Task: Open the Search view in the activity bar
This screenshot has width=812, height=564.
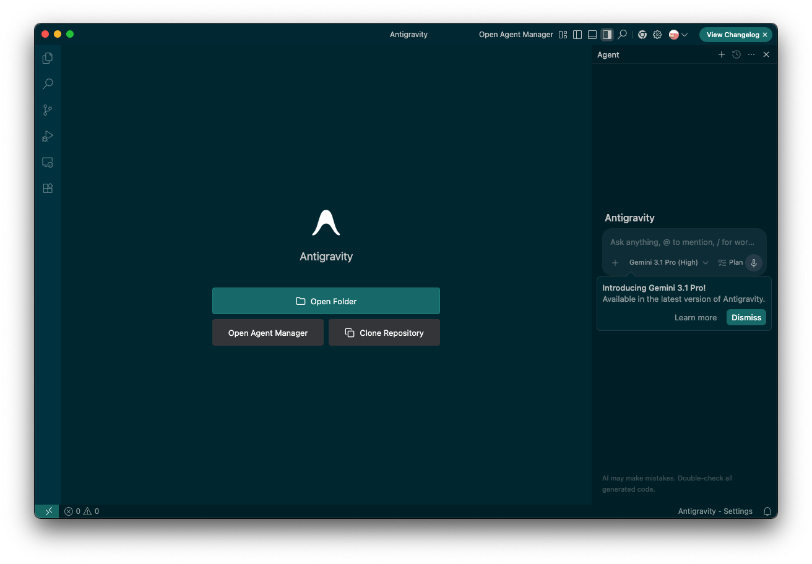Action: 48,84
